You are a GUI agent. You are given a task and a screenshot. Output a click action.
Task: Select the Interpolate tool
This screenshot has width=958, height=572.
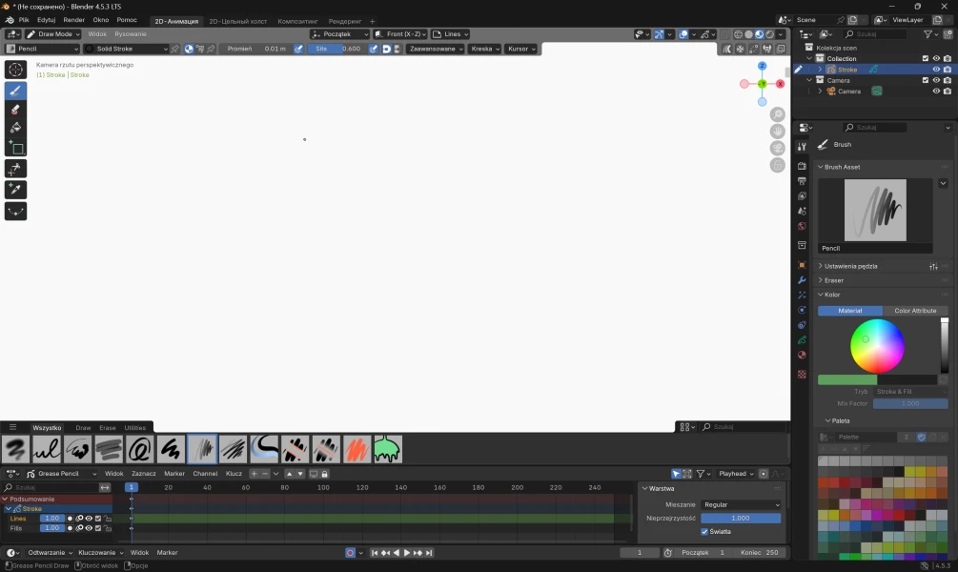coord(15,211)
